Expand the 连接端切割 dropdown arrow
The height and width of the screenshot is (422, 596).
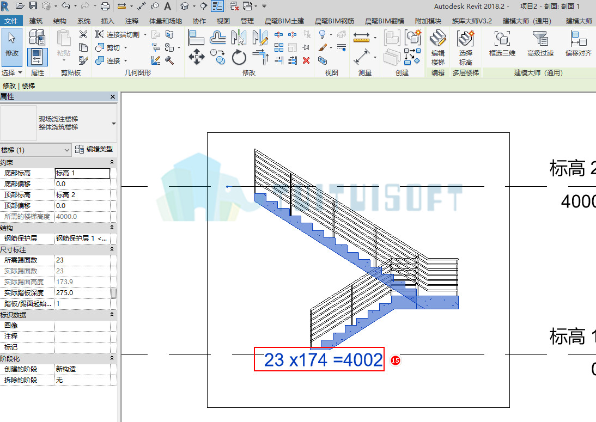[145, 34]
